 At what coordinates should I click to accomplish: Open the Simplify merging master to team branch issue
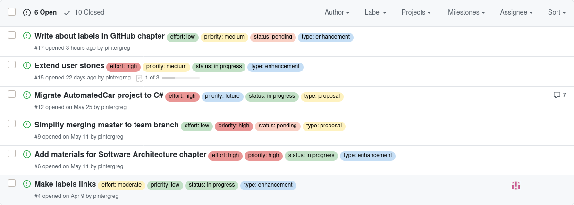[107, 125]
